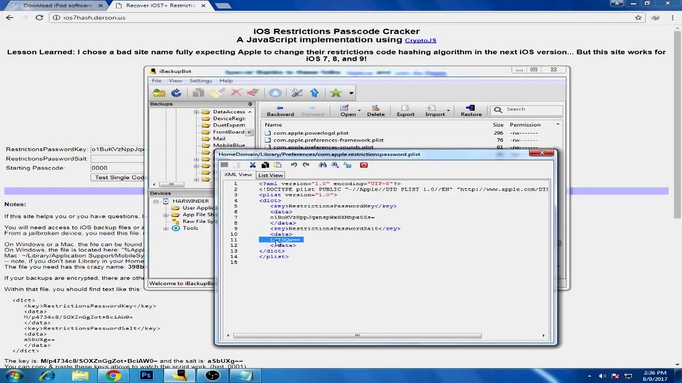Select the Mail folder in Backups tree

coord(219,139)
